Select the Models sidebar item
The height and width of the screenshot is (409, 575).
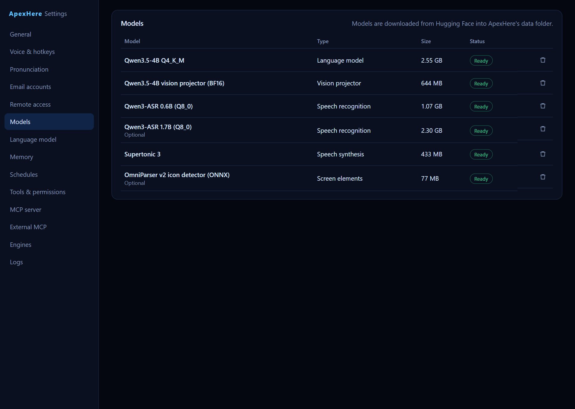[49, 122]
